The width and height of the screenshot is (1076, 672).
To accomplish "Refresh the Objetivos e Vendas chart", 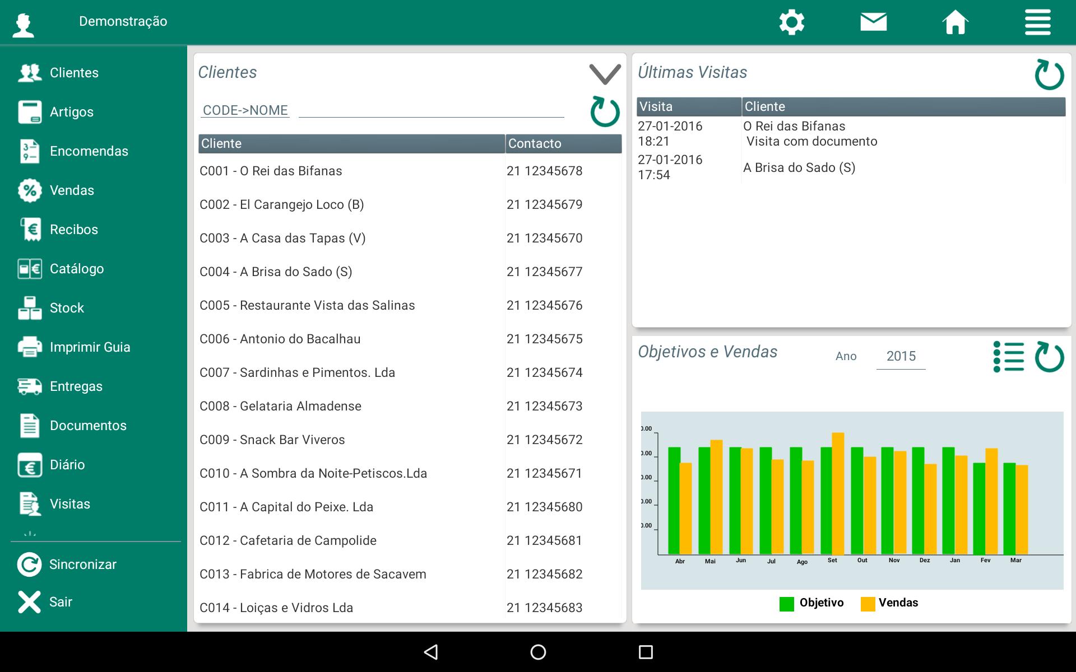I will 1049,357.
